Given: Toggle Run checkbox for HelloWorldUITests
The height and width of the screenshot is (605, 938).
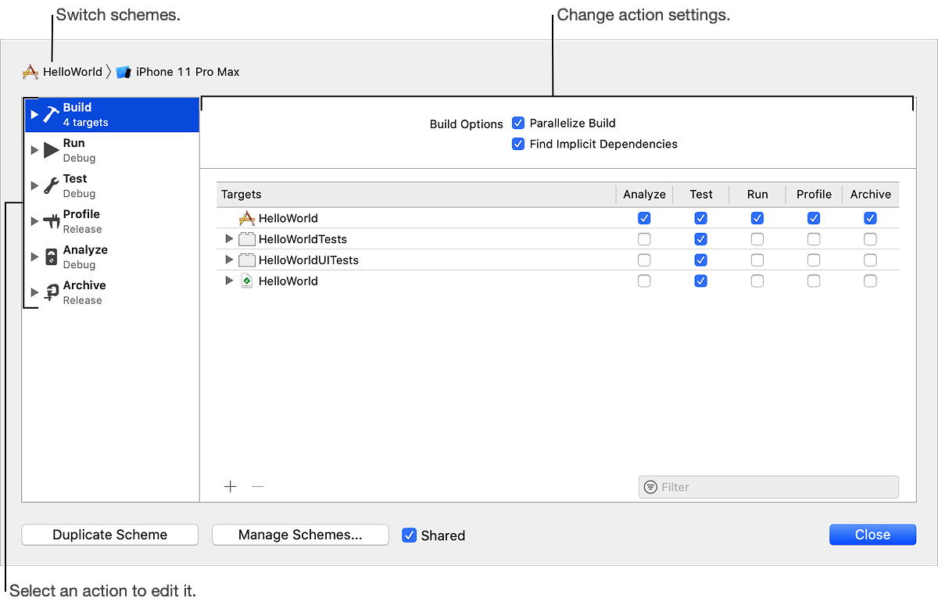Looking at the screenshot, I should point(757,260).
